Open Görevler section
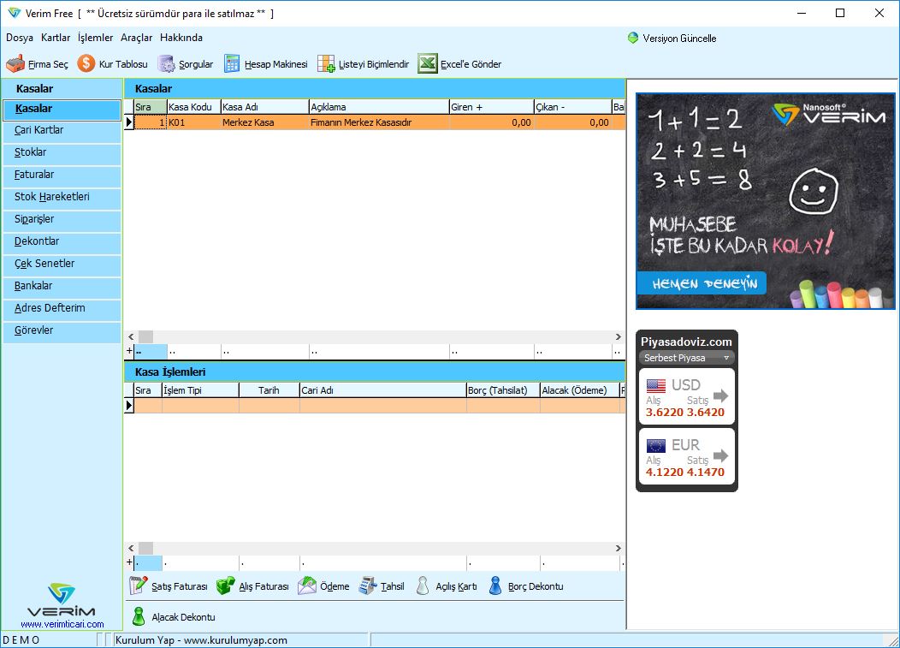900x648 pixels. 62,331
